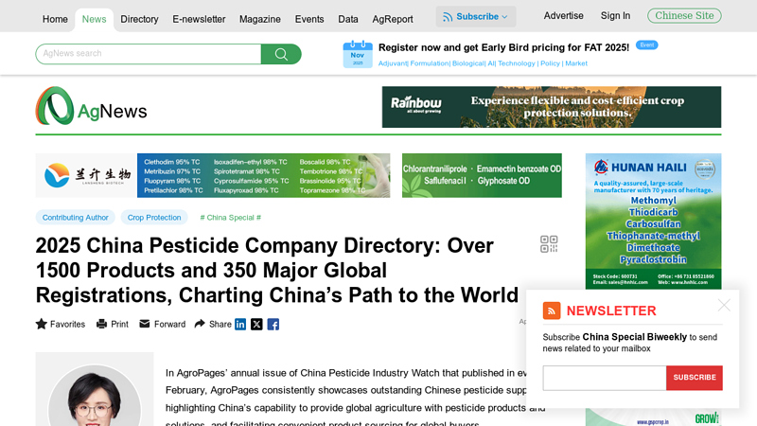Open the Data menu

[348, 19]
